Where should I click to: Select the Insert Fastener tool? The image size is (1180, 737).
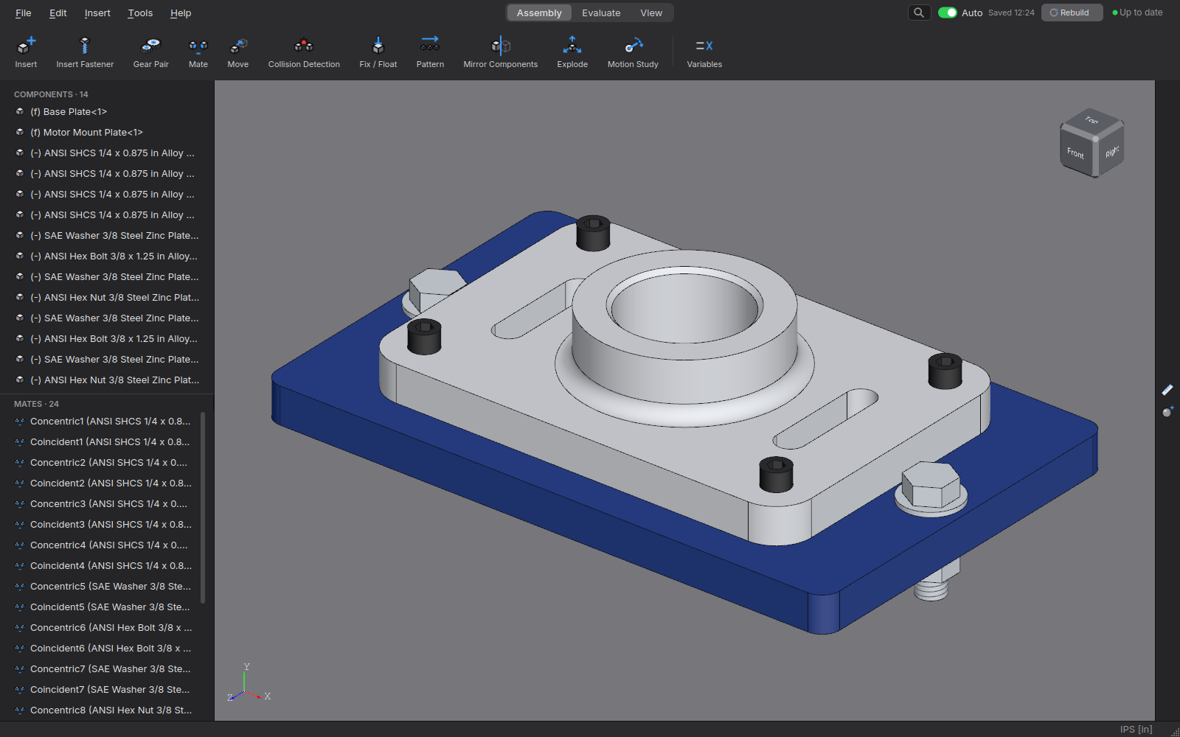pos(85,53)
